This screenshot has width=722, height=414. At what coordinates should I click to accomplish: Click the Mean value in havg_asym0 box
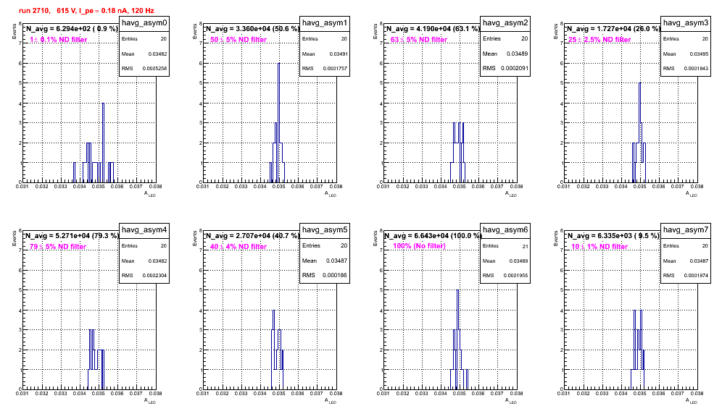click(157, 54)
